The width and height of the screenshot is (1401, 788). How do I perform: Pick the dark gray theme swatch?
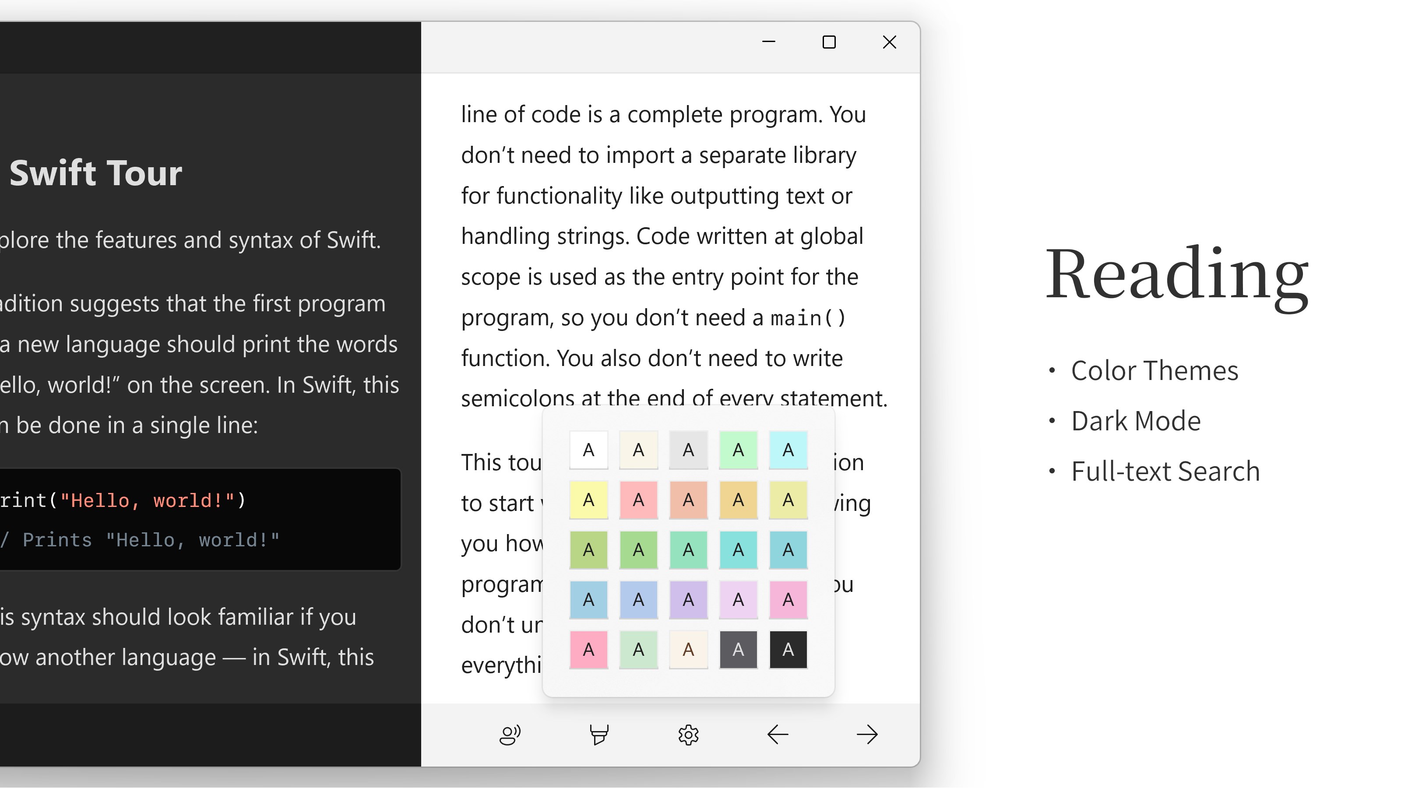click(x=738, y=649)
